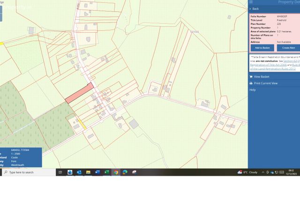Select View Basket in the side menu

click(262, 77)
